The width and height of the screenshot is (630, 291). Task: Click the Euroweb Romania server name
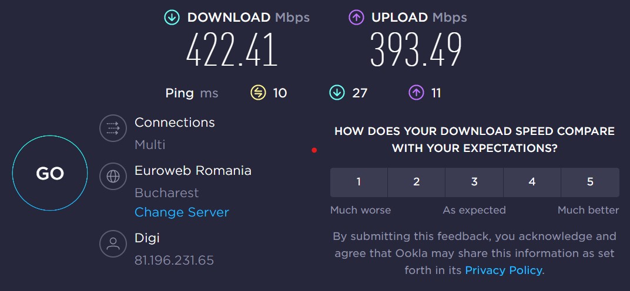point(193,171)
